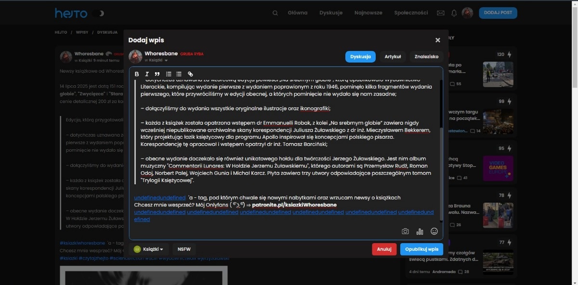Toggle the NSFW flag for the post

click(x=184, y=249)
